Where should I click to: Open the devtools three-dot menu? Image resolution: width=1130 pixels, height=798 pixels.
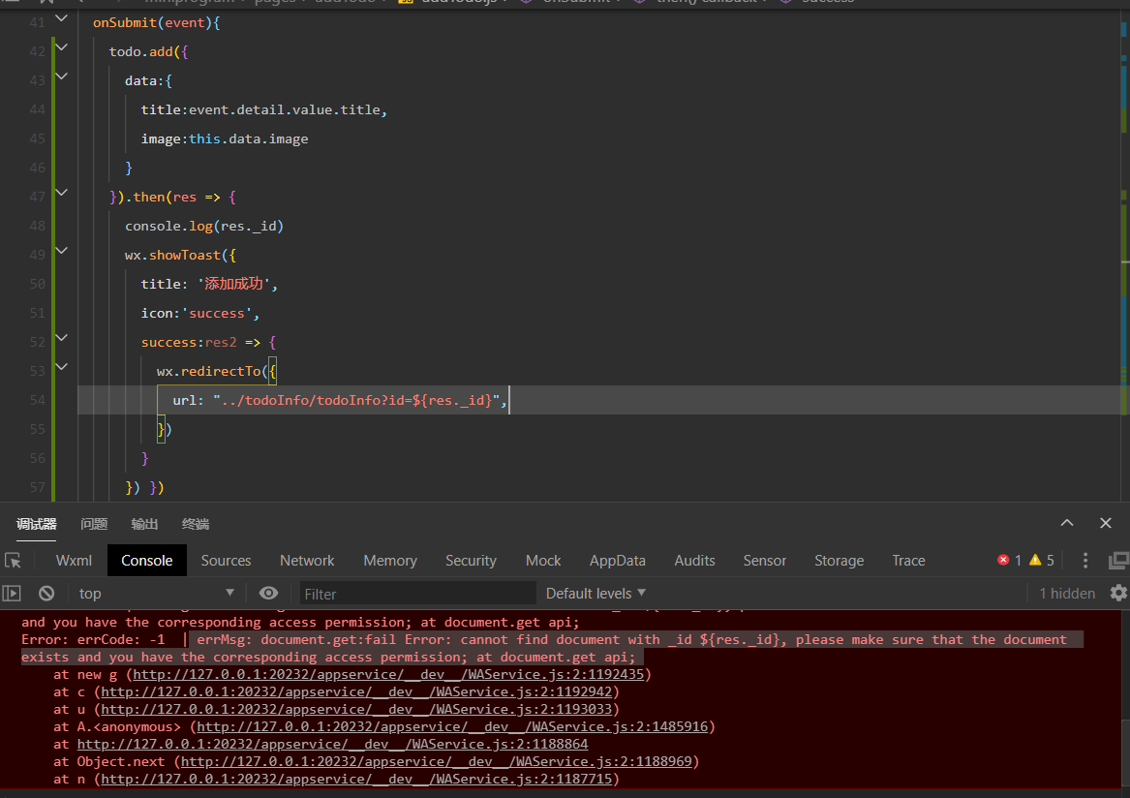[x=1085, y=560]
